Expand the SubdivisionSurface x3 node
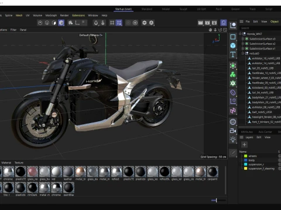Viewport: 281px width, 210px height. 243,38
